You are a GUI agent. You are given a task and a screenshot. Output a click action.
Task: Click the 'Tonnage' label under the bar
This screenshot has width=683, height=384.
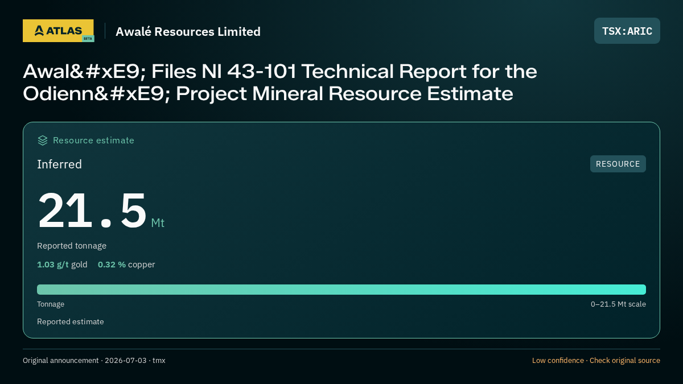tap(51, 304)
